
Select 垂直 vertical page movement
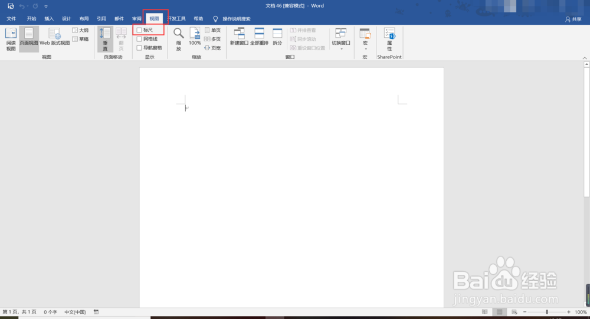point(105,39)
